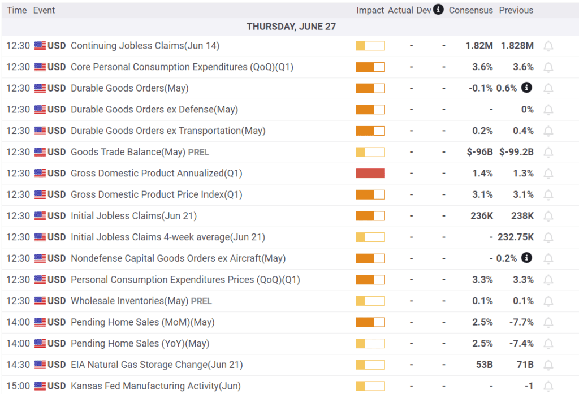
Task: Set alert bell for Nondefense Capital Goods Orders
Action: (x=548, y=258)
